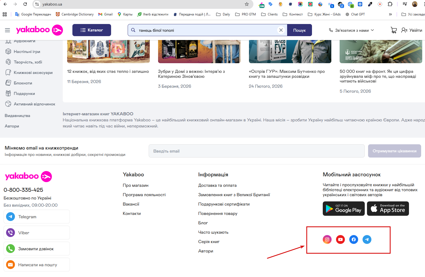Open Доставка та оплата link
The width and height of the screenshot is (425, 277).
217,185
